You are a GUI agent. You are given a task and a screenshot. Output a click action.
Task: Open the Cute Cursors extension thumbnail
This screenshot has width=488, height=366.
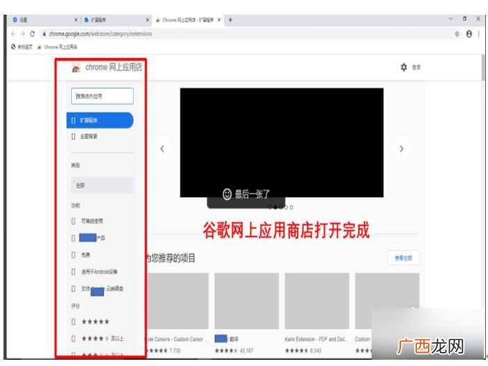pyautogui.click(x=177, y=301)
